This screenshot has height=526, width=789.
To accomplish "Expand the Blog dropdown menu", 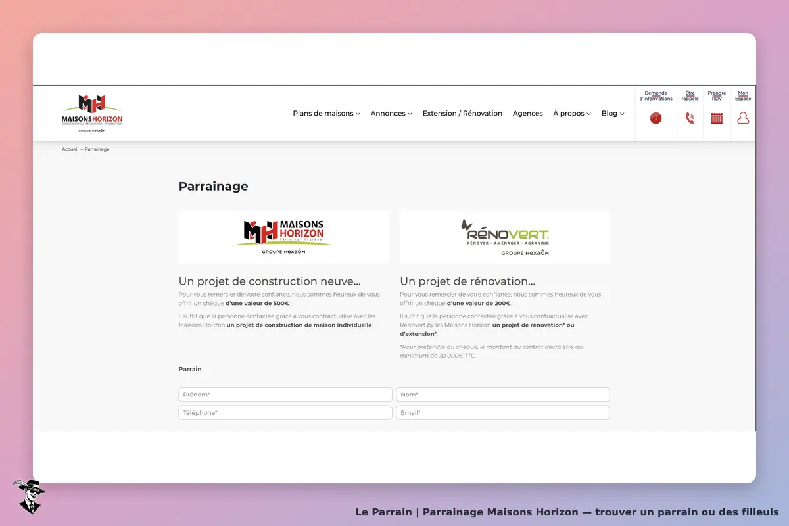I will 613,114.
